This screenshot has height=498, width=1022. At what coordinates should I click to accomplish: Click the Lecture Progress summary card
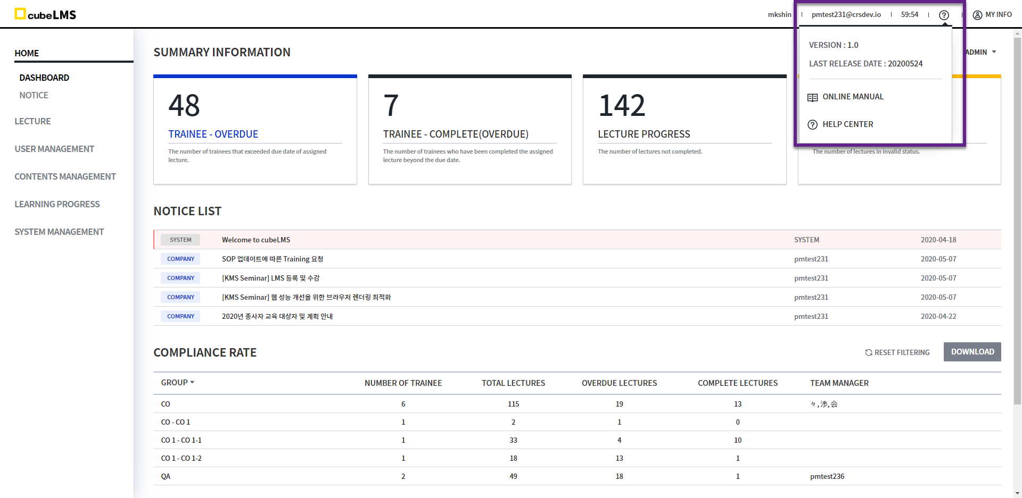684,130
